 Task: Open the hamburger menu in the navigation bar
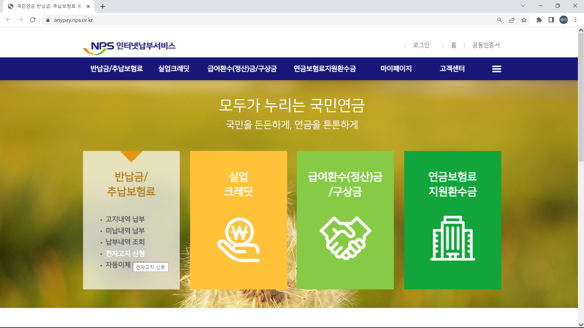tap(496, 69)
